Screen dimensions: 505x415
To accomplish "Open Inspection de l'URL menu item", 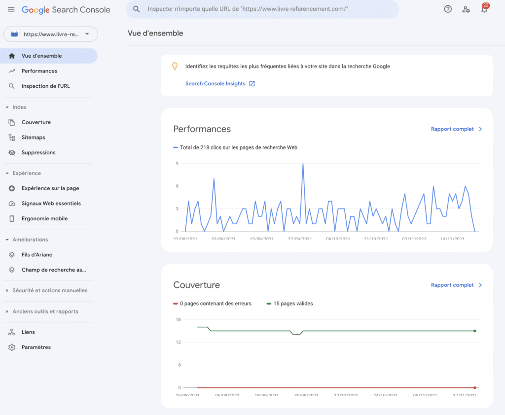I will pyautogui.click(x=49, y=86).
